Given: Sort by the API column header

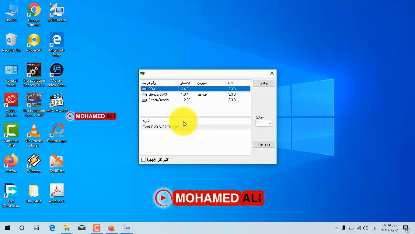Looking at the screenshot, I should [234, 83].
